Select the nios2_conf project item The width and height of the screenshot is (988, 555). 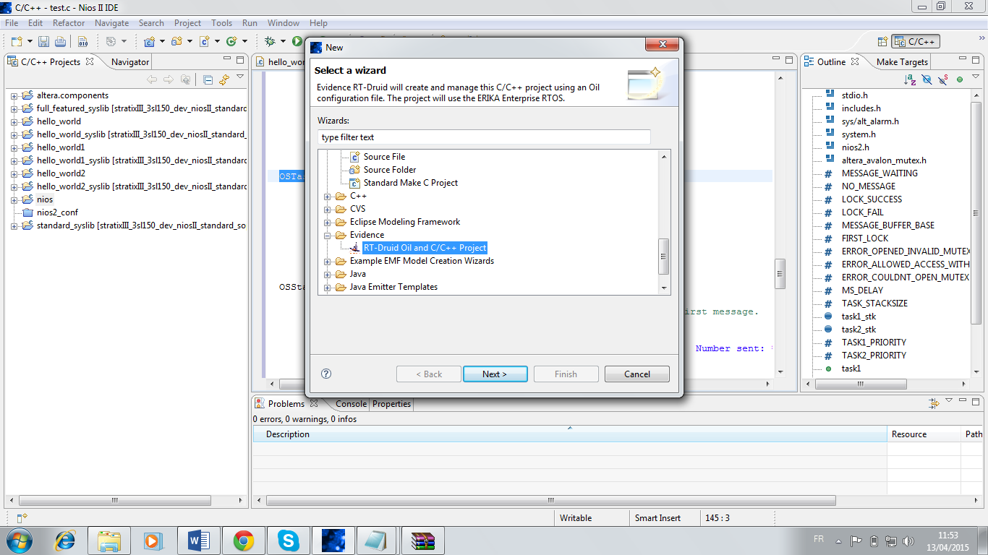(x=57, y=212)
